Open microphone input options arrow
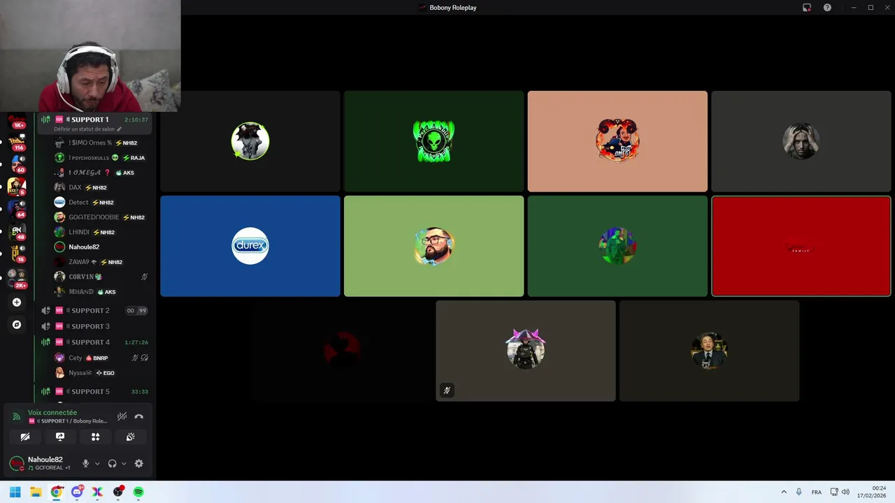895x503 pixels. point(97,463)
